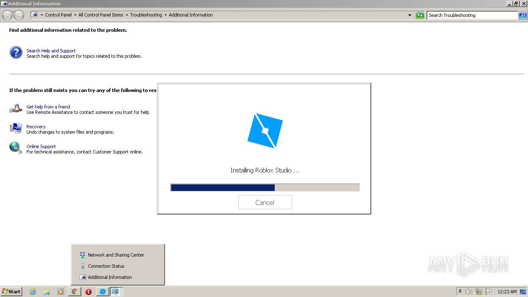Open Windows Media Player from taskbar
The width and height of the screenshot is (528, 297).
point(61,292)
